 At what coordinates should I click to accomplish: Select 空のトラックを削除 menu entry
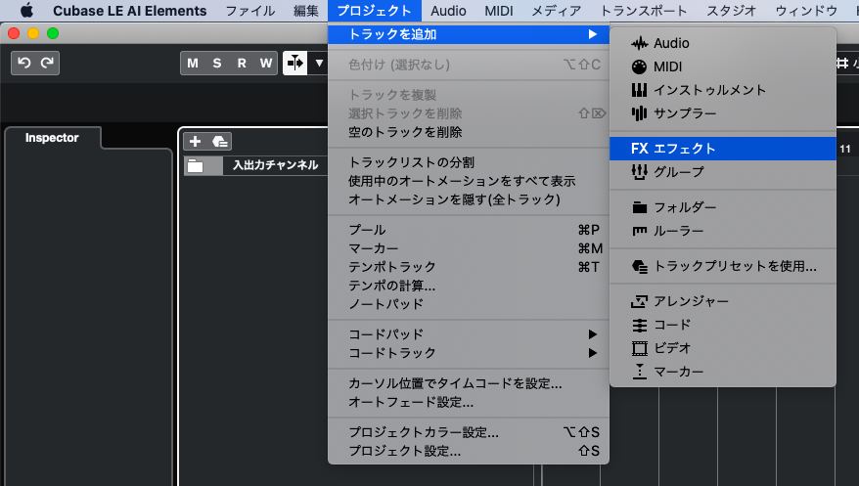click(x=469, y=132)
